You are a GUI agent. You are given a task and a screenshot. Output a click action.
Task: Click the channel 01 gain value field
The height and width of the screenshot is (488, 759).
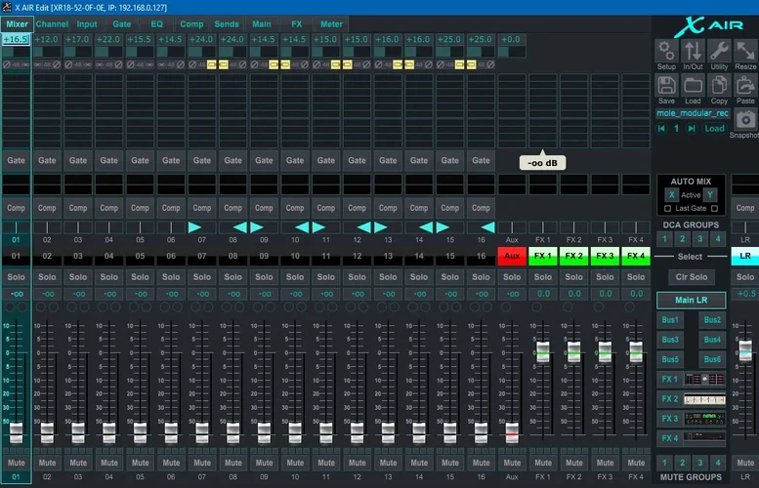(x=16, y=39)
